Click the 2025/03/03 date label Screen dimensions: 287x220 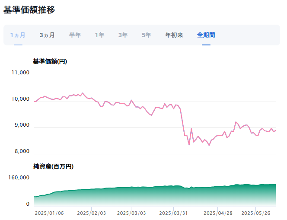[131, 213]
